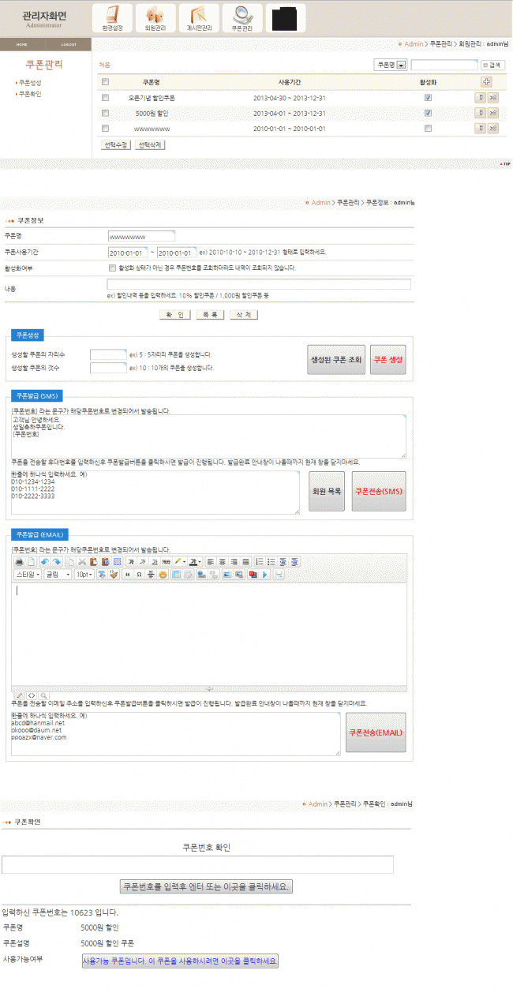
Task: Click the 선택수정 button
Action: (116, 145)
